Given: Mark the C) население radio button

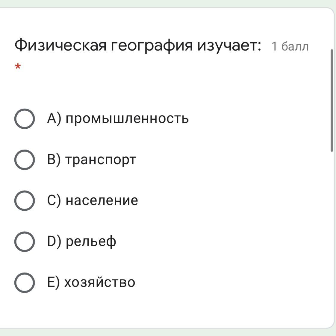Looking at the screenshot, I should pyautogui.click(x=25, y=200).
